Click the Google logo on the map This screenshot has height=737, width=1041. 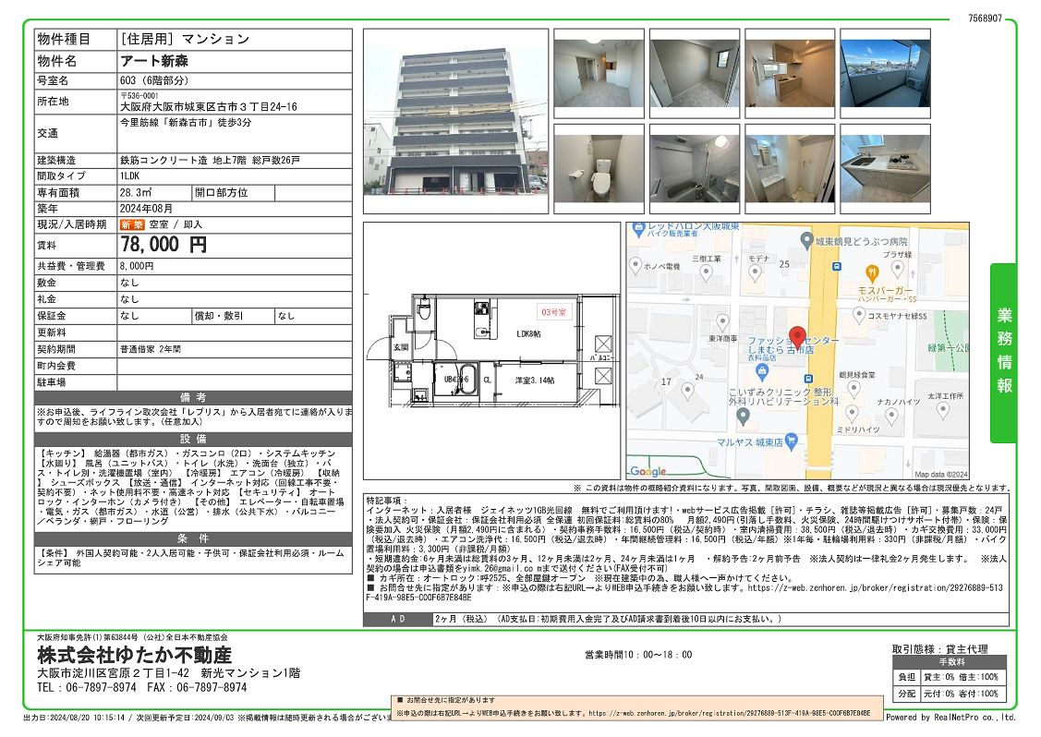(648, 471)
